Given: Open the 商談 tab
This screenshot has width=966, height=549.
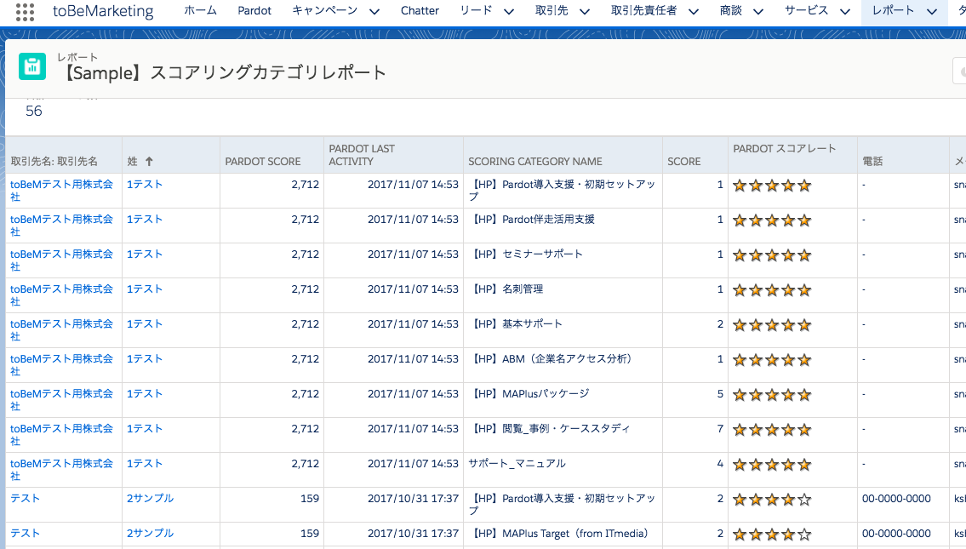Looking at the screenshot, I should coord(730,10).
